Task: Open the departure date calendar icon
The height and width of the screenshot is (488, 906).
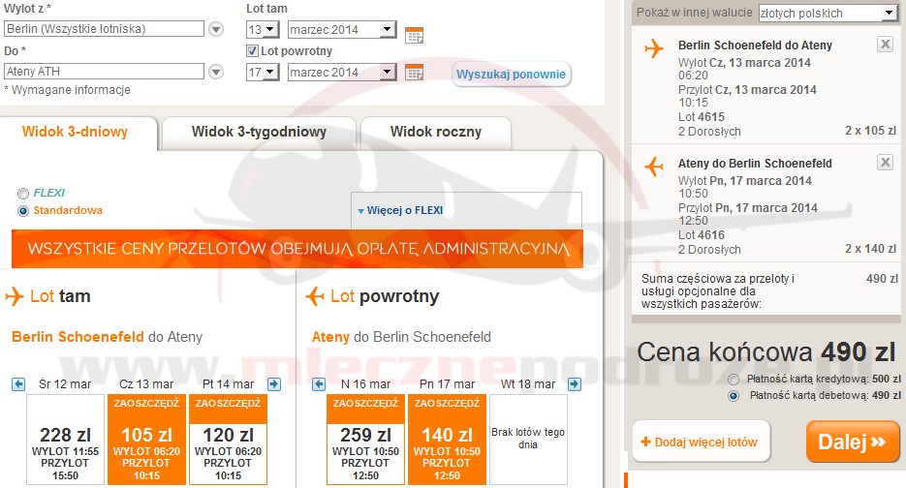Action: [x=414, y=35]
